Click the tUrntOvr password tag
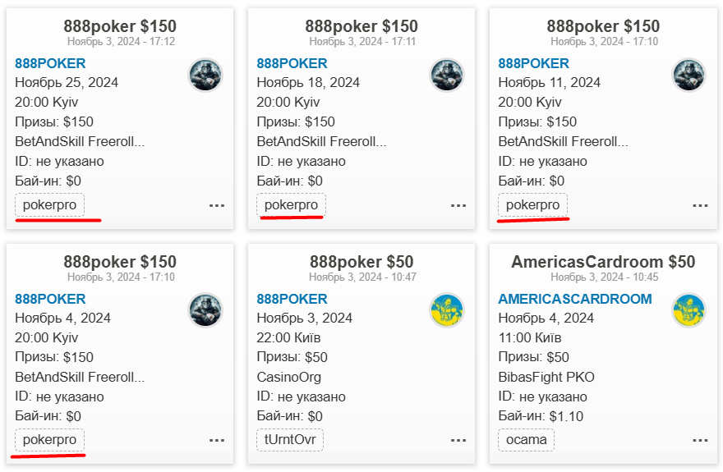 290,440
